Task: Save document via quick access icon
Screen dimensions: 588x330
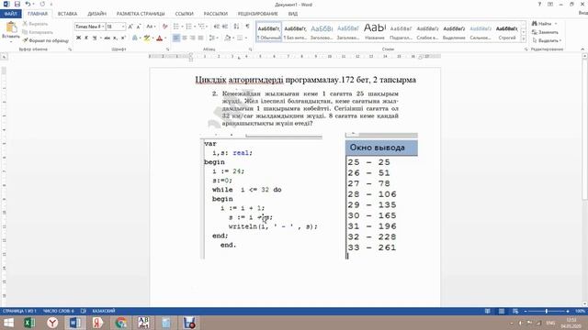Action: click(x=17, y=4)
